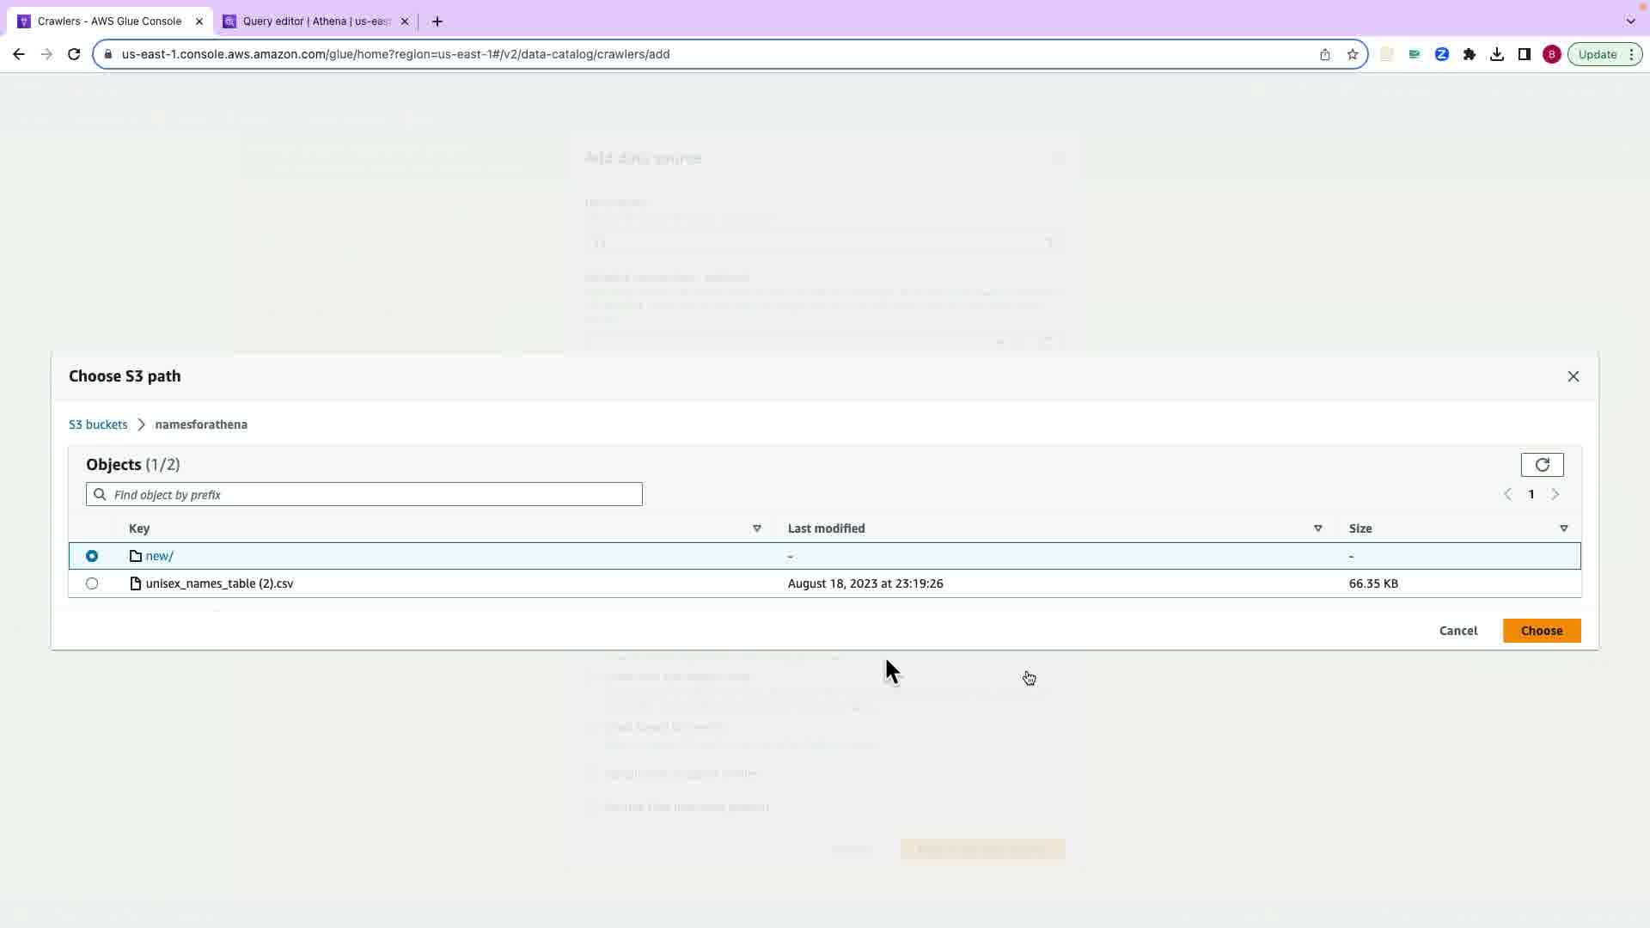Switch to Crawlers AWS Glue Console tab
1650x928 pixels.
(x=109, y=21)
